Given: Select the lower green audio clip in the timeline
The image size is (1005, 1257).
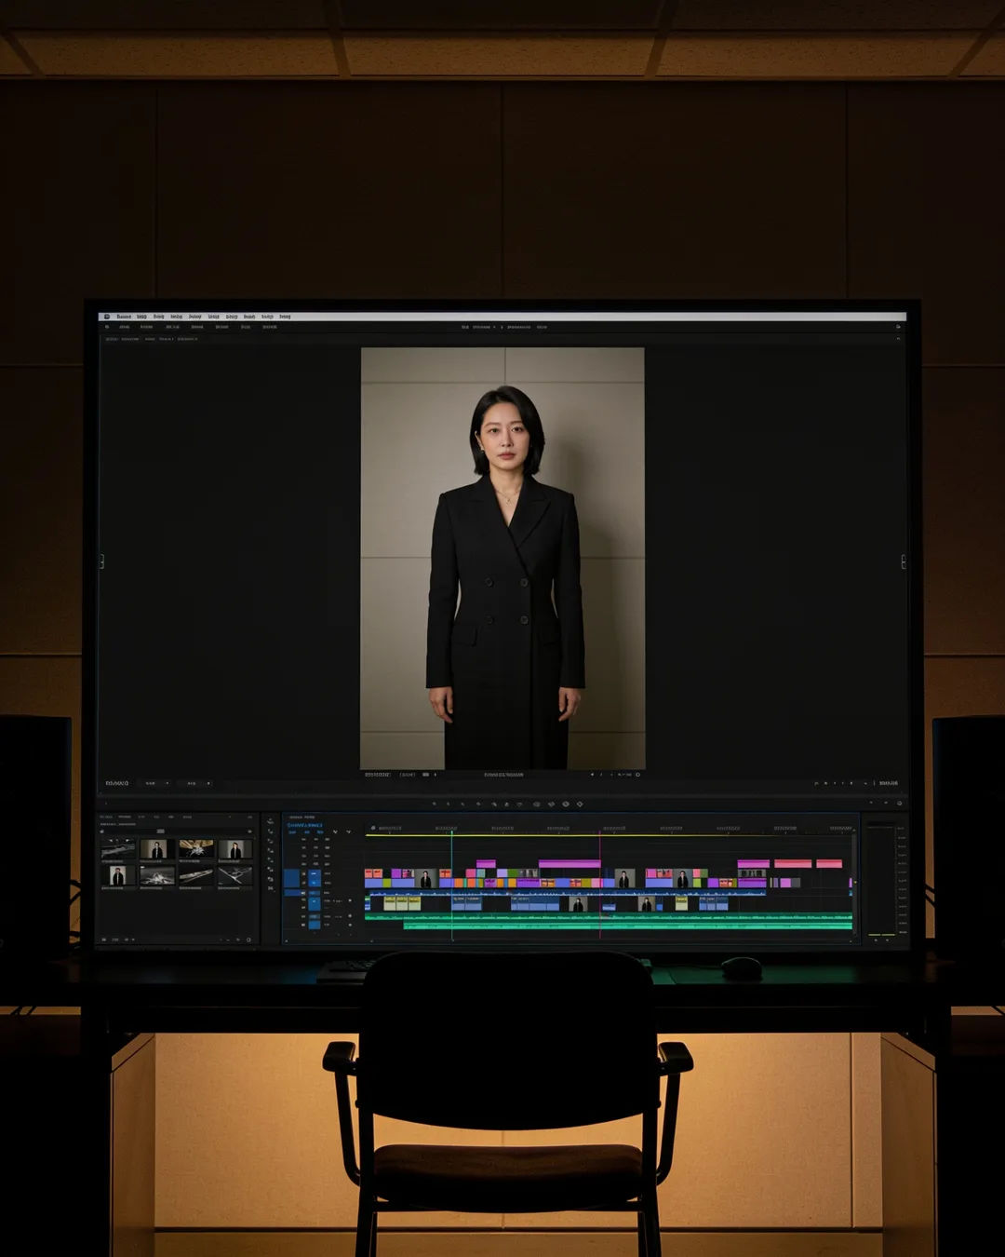Looking at the screenshot, I should coord(628,926).
